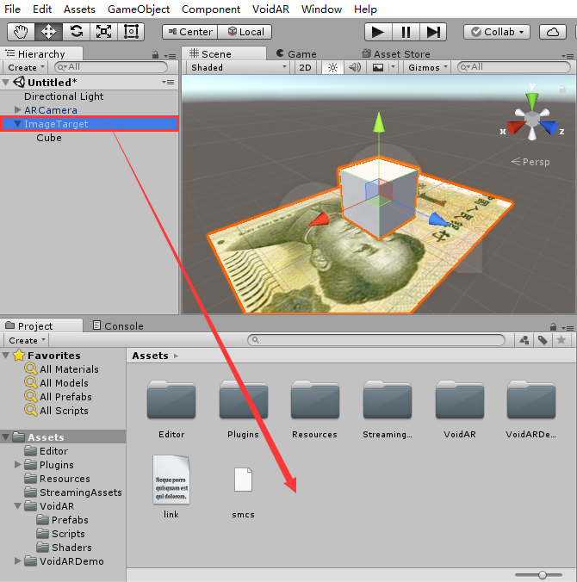Select the Hand tool

[22, 32]
